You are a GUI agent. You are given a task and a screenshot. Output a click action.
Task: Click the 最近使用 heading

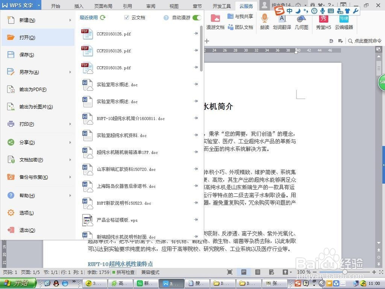click(x=89, y=17)
